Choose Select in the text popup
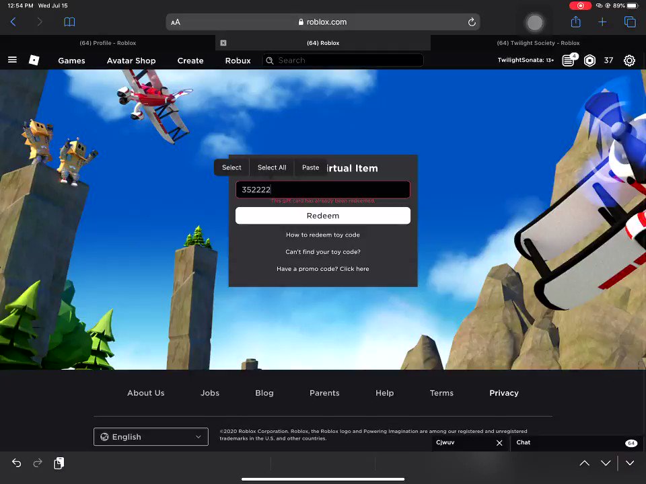This screenshot has width=646, height=484. point(231,167)
